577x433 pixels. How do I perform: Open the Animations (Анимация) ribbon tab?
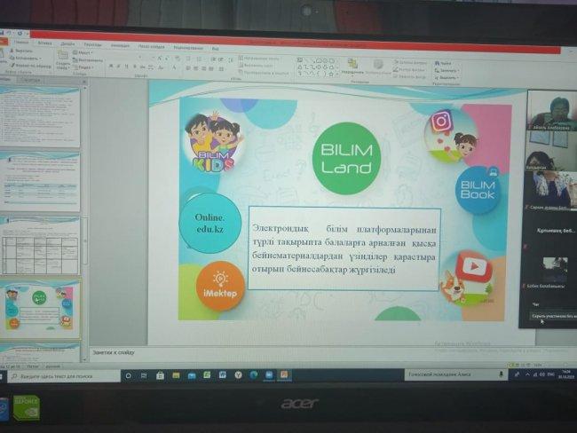(x=120, y=45)
